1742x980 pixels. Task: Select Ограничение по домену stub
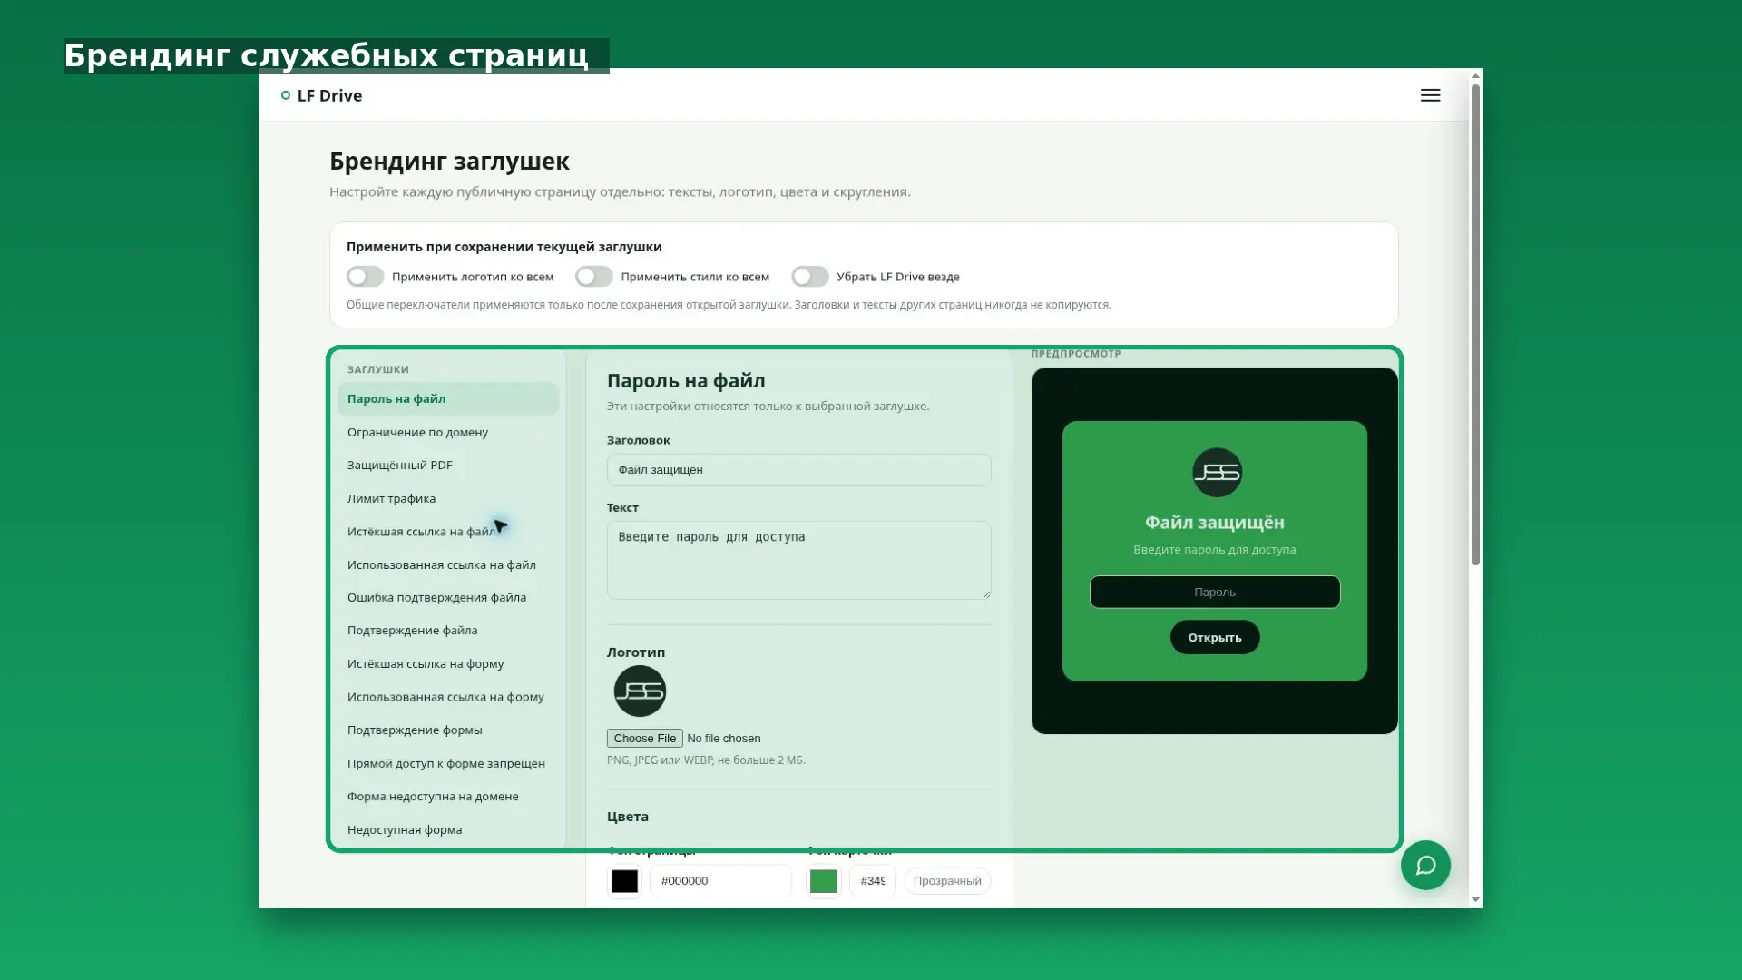point(448,432)
